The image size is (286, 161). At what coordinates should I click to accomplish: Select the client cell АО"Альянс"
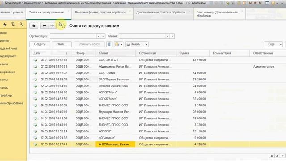tap(115, 138)
